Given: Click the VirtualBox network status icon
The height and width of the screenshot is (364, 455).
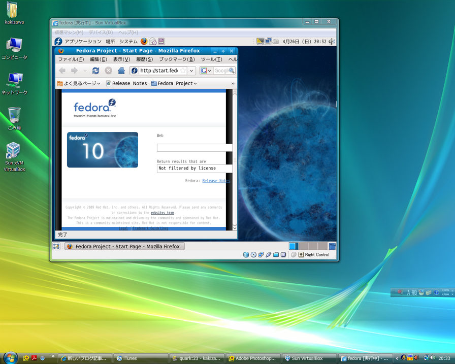Looking at the screenshot, I should point(261,255).
